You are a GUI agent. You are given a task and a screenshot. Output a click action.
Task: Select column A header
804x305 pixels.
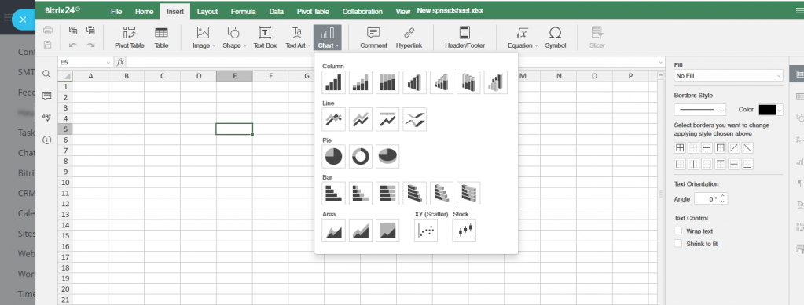coord(90,76)
